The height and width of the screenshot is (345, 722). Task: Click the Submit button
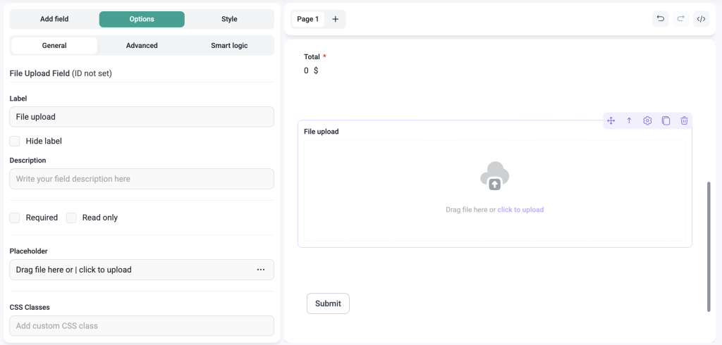tap(328, 303)
